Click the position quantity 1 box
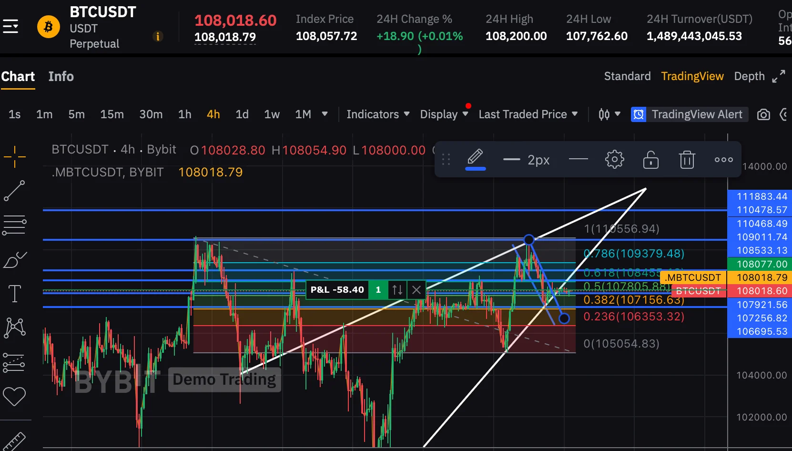This screenshot has width=792, height=451. coord(378,289)
